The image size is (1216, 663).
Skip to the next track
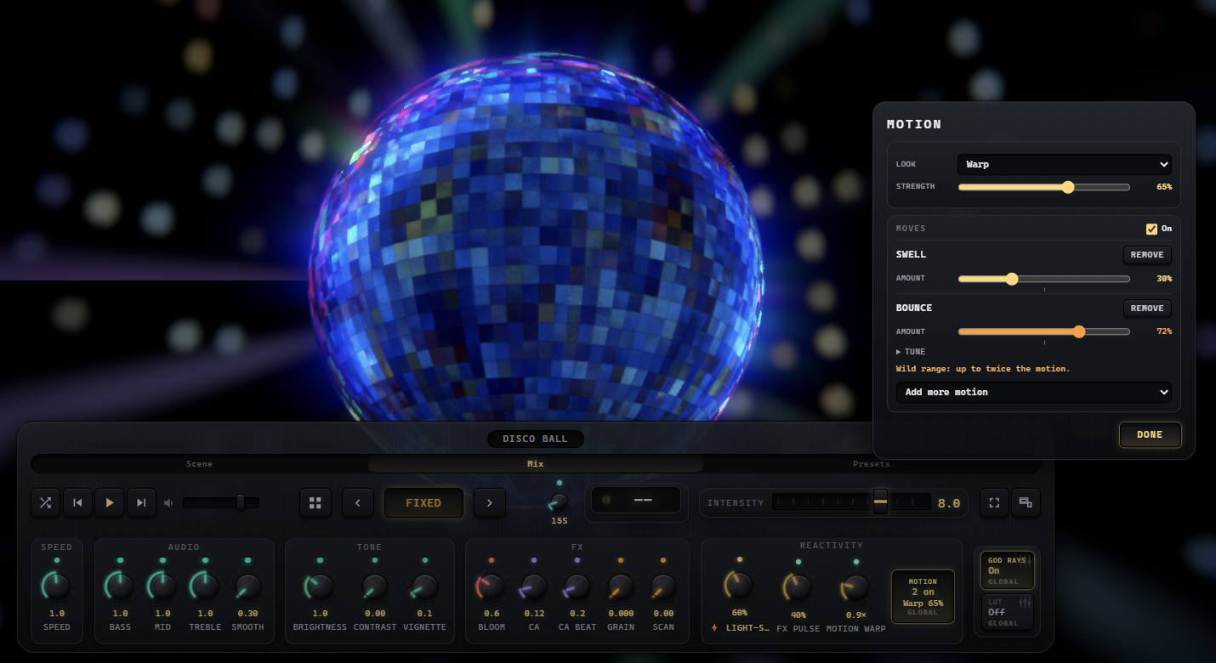click(x=141, y=502)
